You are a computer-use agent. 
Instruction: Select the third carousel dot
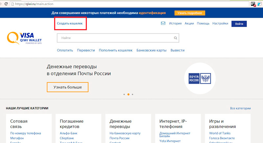pyautogui.click(x=132, y=95)
